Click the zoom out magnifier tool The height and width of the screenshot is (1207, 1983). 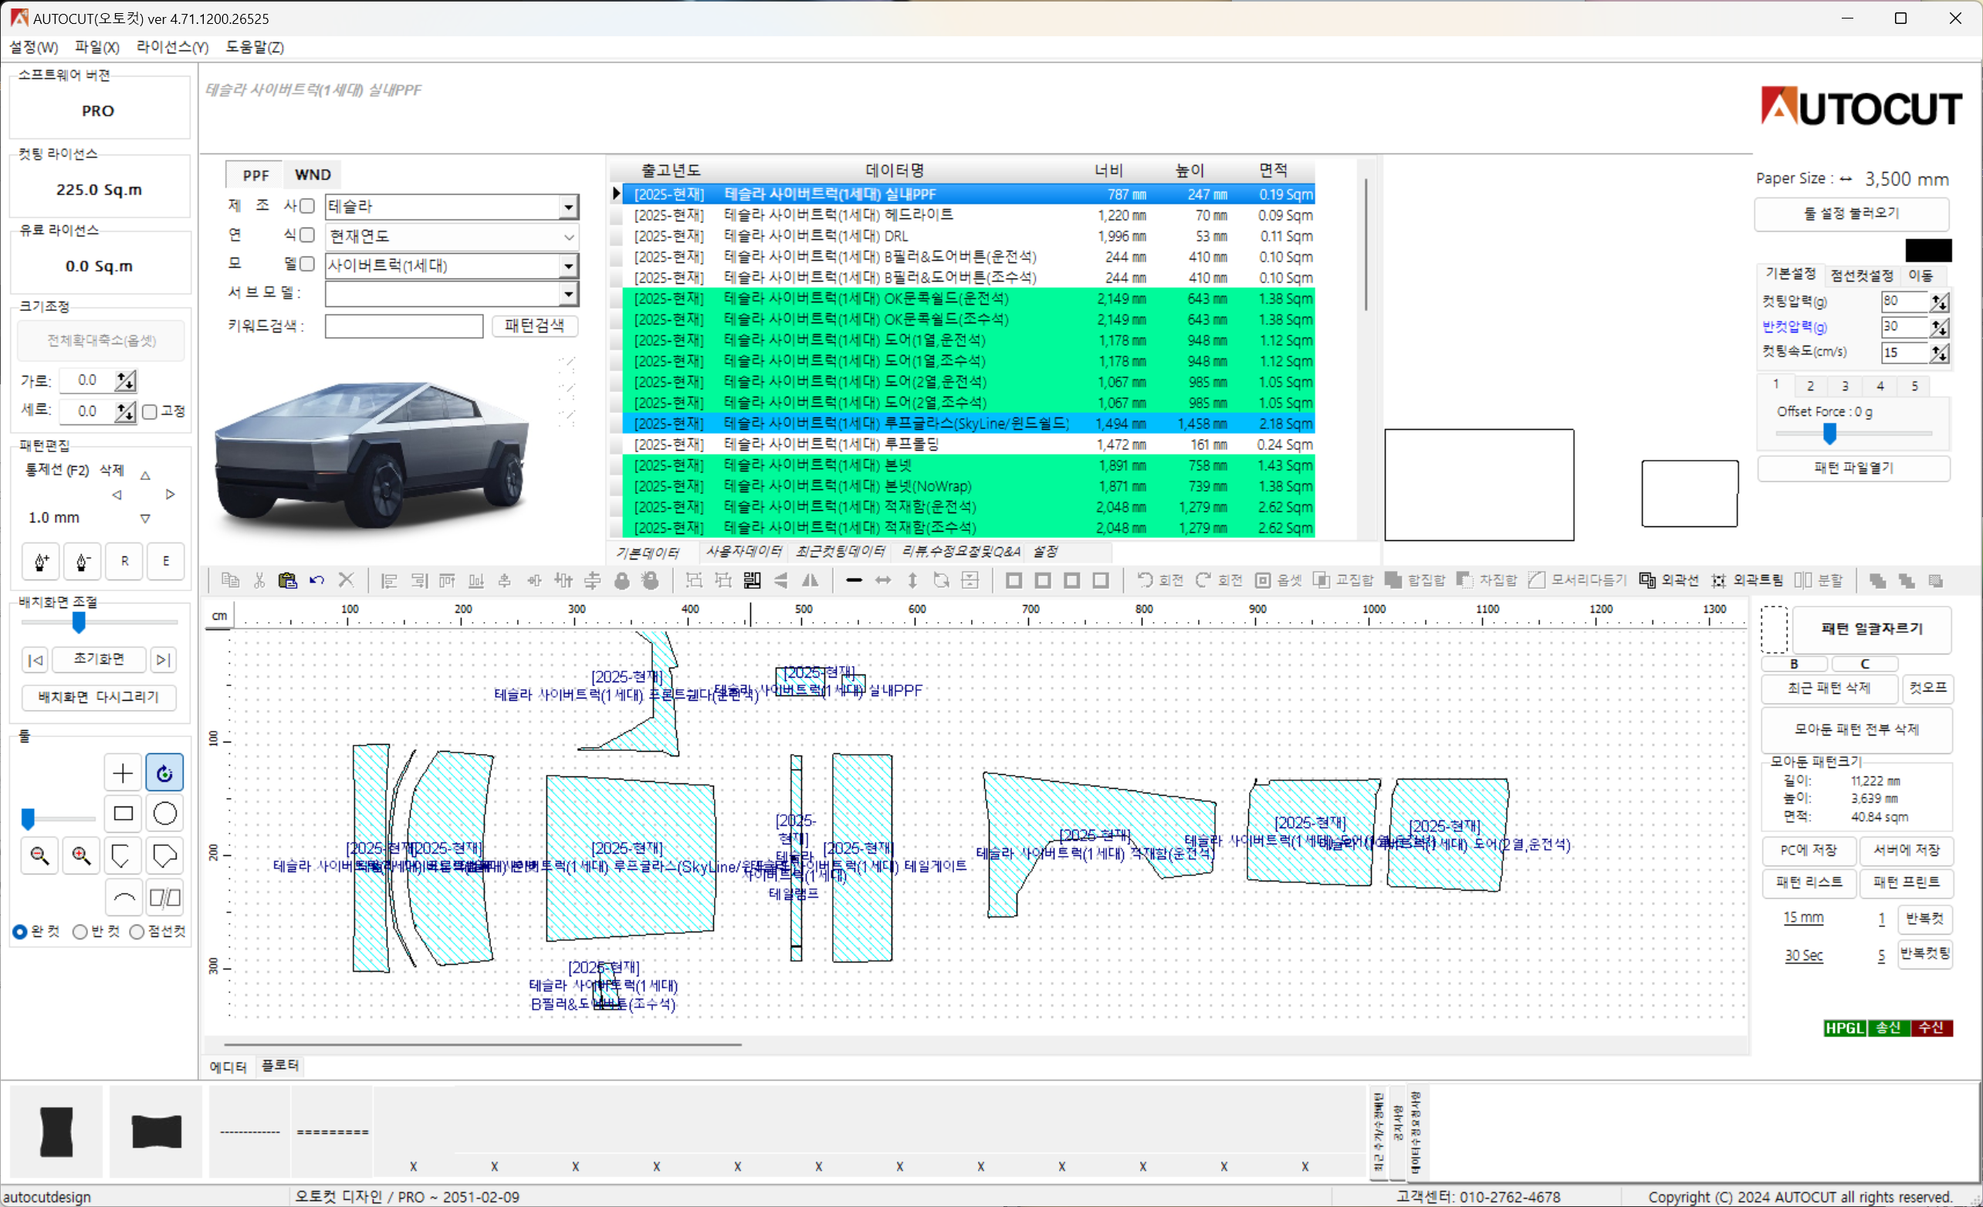39,855
